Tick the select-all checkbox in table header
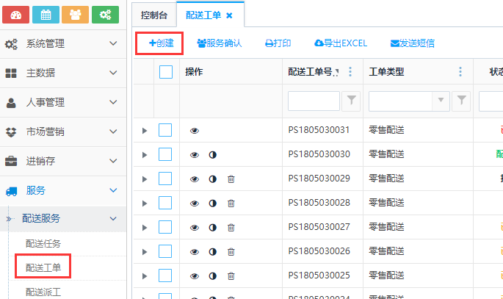The width and height of the screenshot is (503, 299). click(166, 72)
